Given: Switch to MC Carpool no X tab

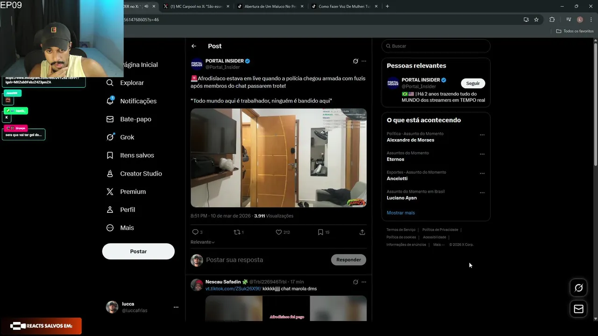Looking at the screenshot, I should (x=196, y=7).
